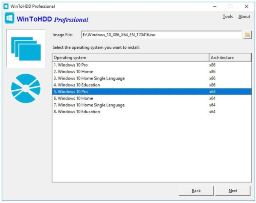Click the Architecture column header
Screen dimensions: 256x203
230,58
